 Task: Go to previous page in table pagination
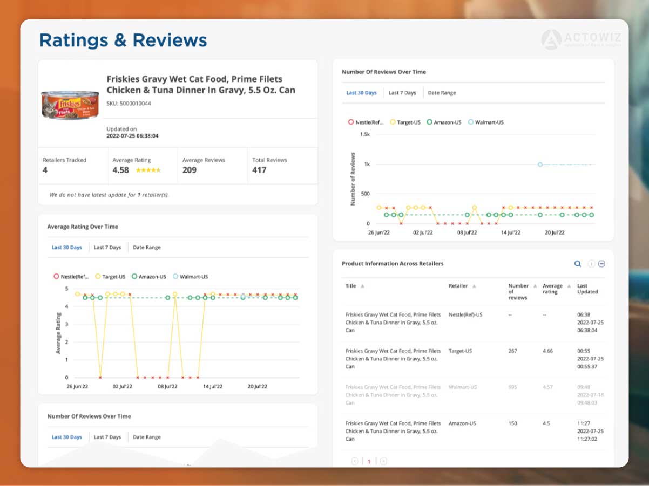coord(355,461)
